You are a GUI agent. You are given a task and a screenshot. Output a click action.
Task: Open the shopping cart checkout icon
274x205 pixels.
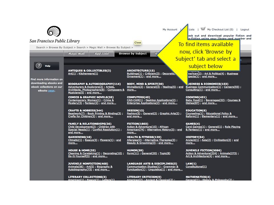(x=203, y=29)
